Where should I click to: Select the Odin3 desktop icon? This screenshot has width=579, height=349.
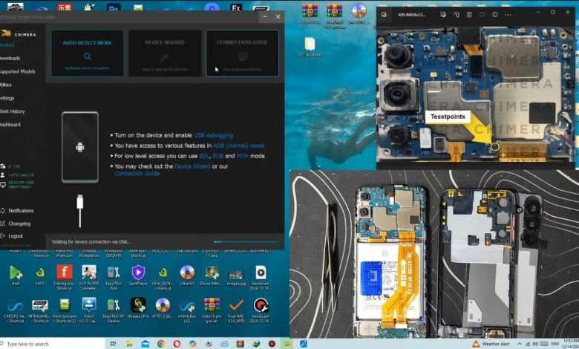tap(89, 310)
